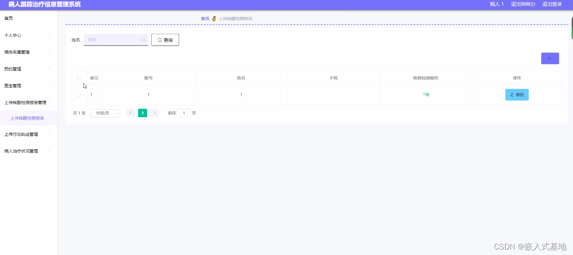This screenshot has height=255, width=573.
Task: Click the 手机 column header
Action: [x=333, y=78]
